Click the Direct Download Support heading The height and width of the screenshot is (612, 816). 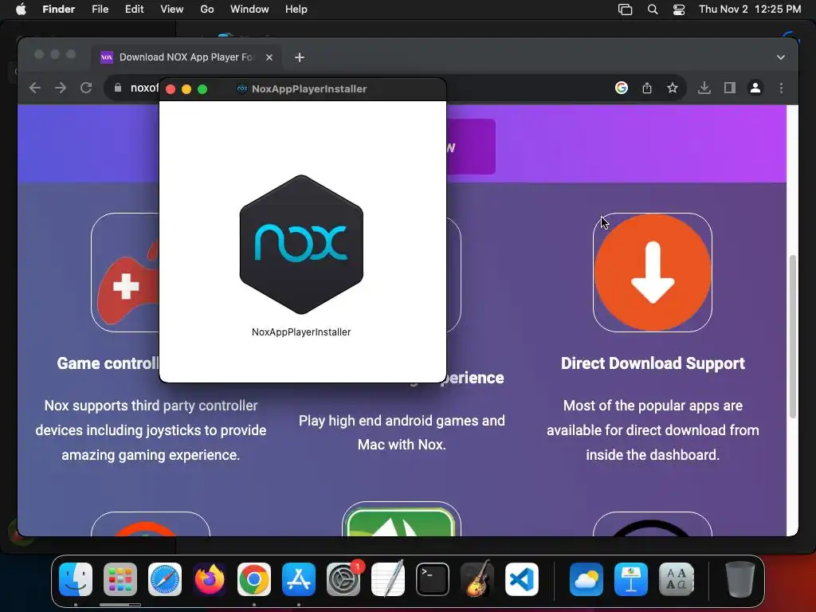[x=653, y=363]
